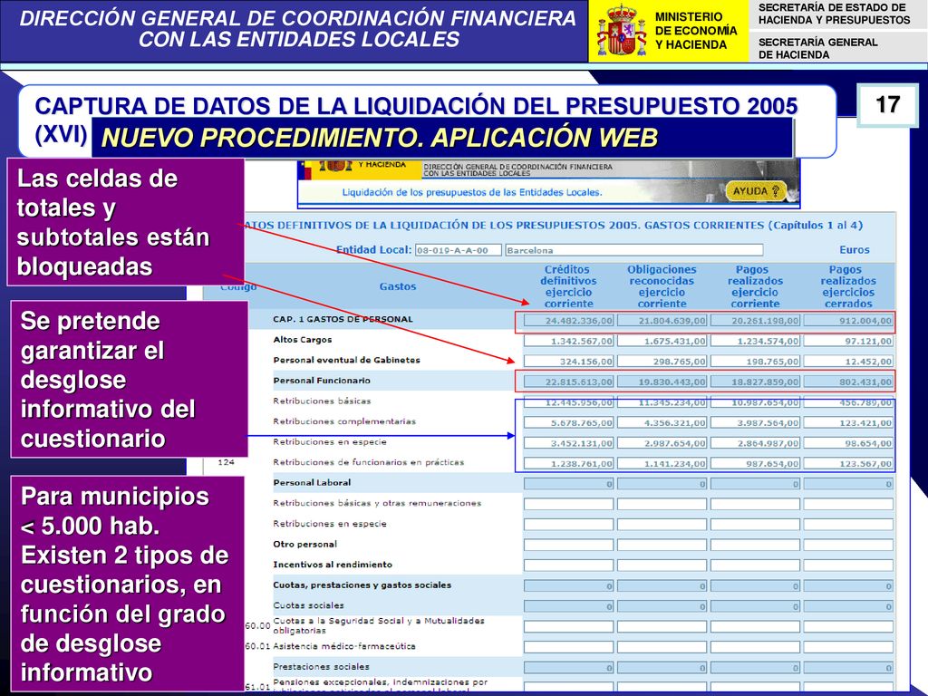Select the 'Incentivos al rendimiento' row label

(332, 565)
